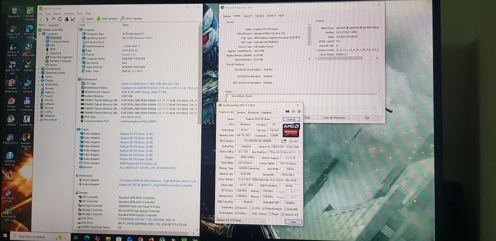Viewport: 496px width, 241px height.
Task: Toggle the OpenGL 4.6 checkbox in GPU-Z
Action: point(282,214)
